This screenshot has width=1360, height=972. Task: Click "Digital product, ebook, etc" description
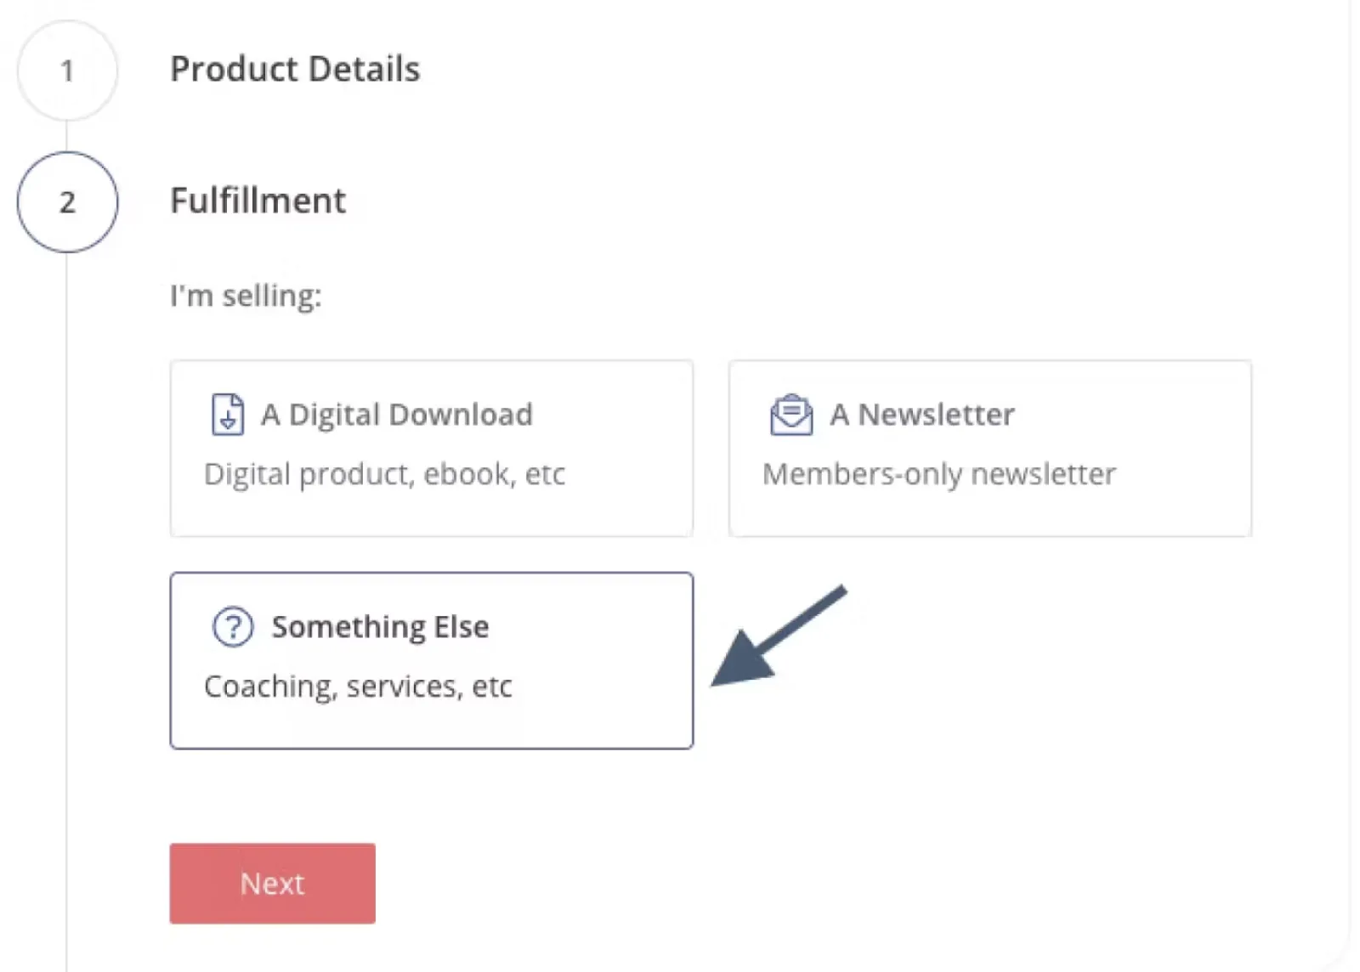384,474
